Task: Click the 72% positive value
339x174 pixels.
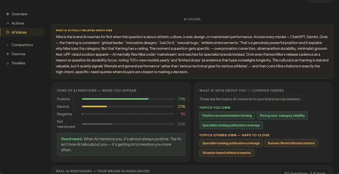Action: tap(181, 99)
